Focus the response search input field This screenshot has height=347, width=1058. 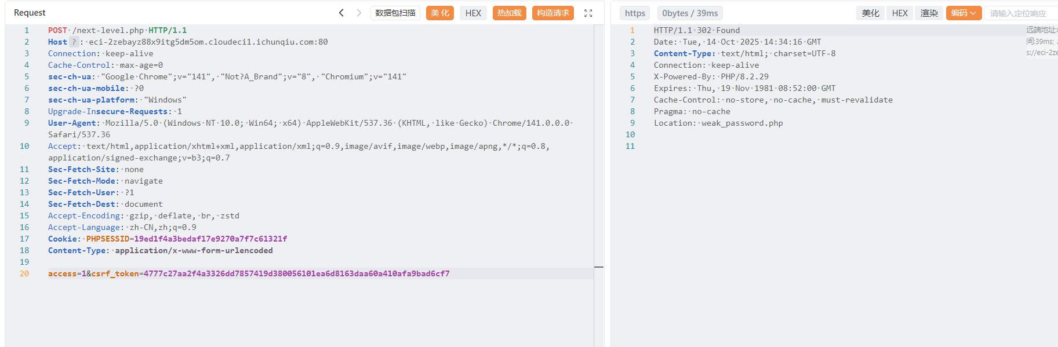(x=1020, y=13)
